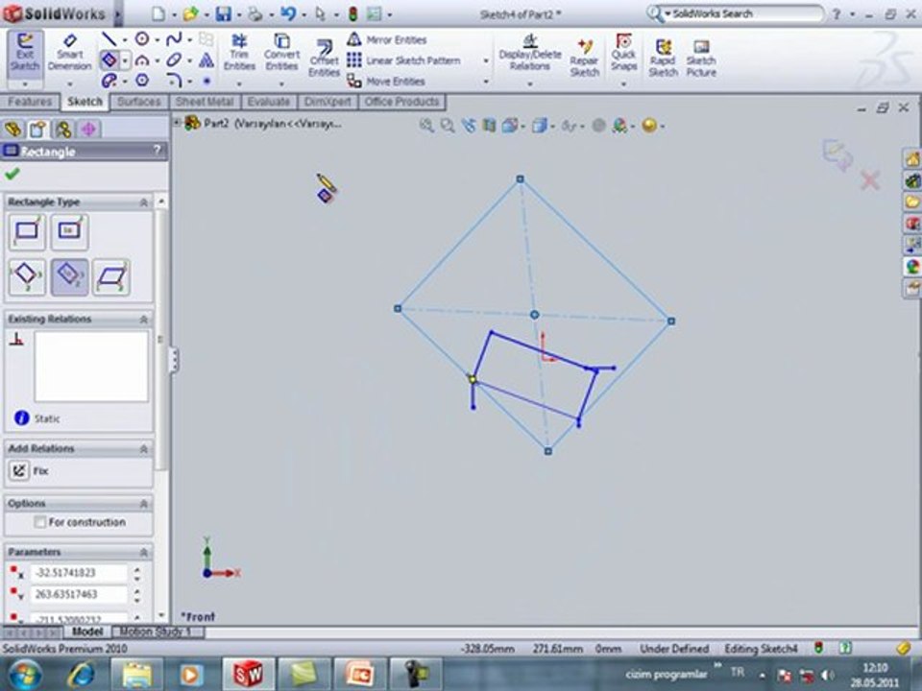Choose the Corner Rectangle type
The image size is (922, 691).
point(27,232)
